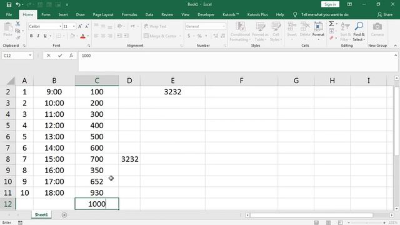Click the Sign in button
The height and width of the screenshot is (225, 400).
(330, 4)
